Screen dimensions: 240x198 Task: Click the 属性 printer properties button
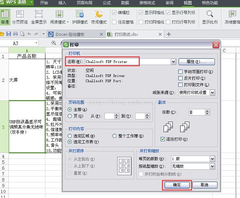pos(197,62)
